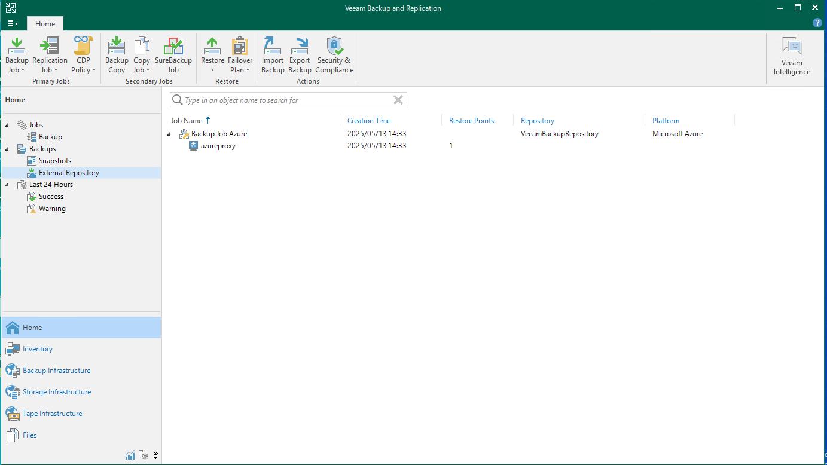Show Warning sessions in tree
The height and width of the screenshot is (465, 827).
click(52, 209)
